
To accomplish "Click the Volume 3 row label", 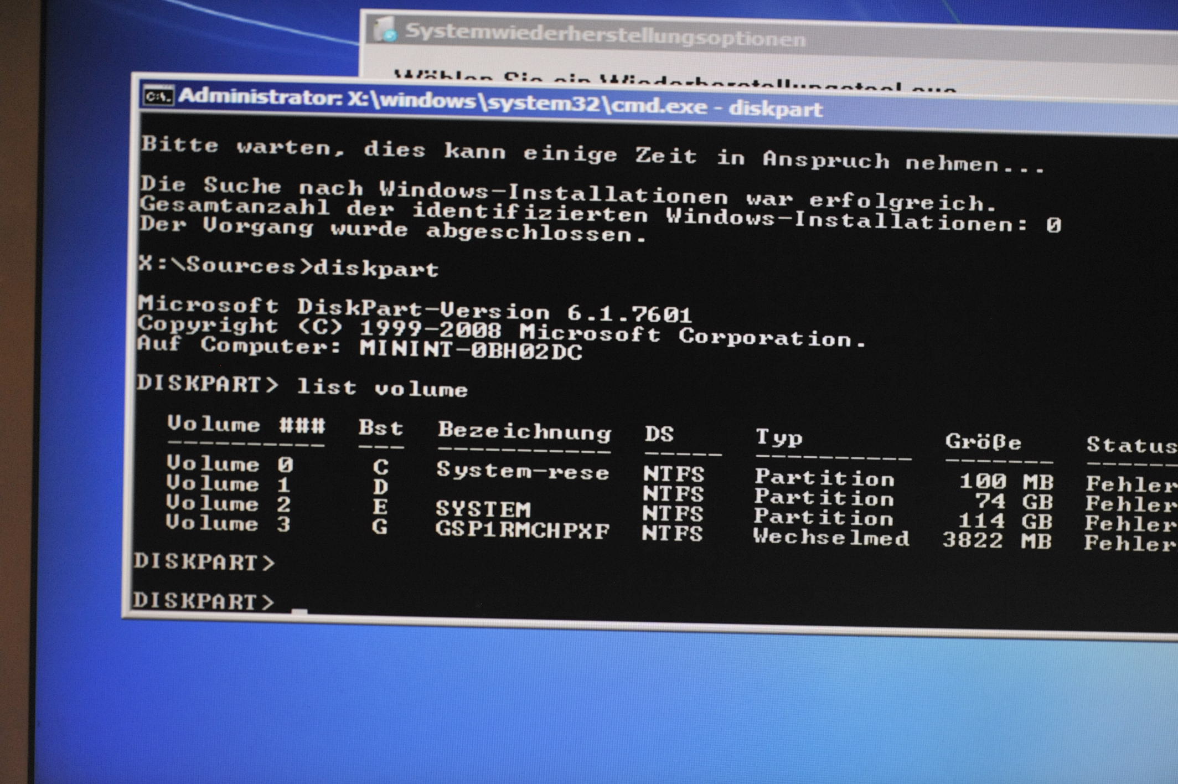I will (227, 523).
